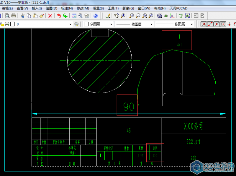The height and width of the screenshot is (176, 236).
Task: Select material value 45 in title block
Action: (x=129, y=131)
